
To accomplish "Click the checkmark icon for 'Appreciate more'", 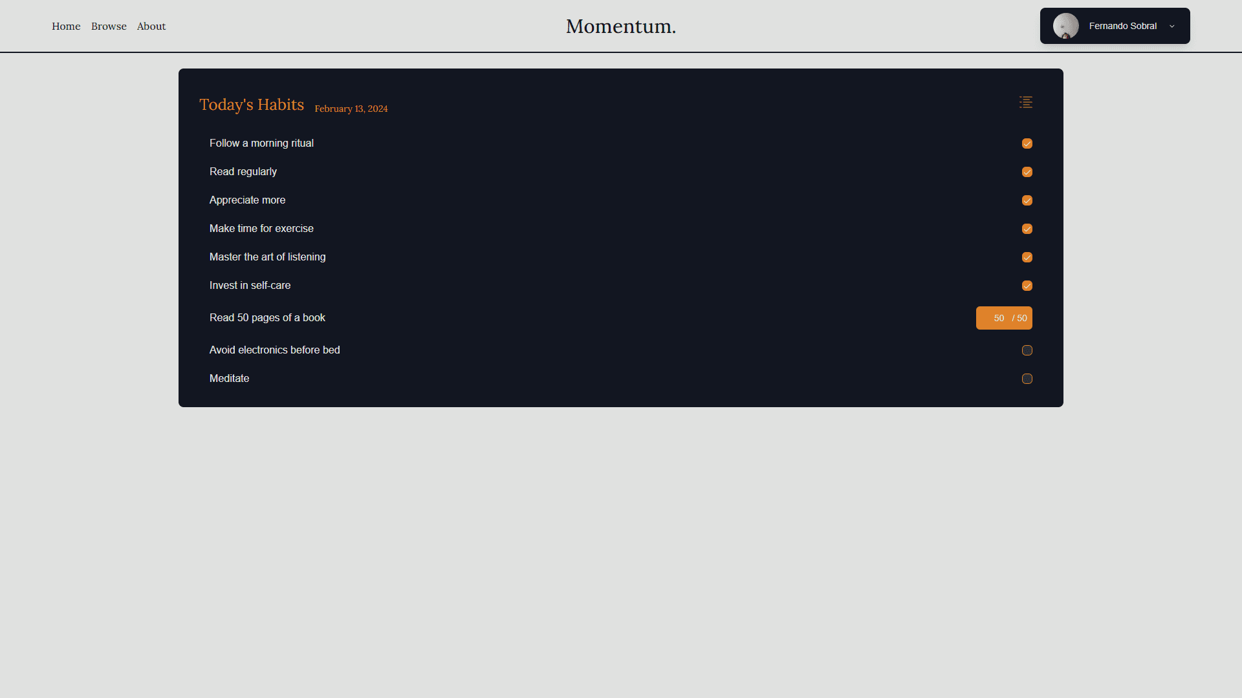I will point(1027,200).
